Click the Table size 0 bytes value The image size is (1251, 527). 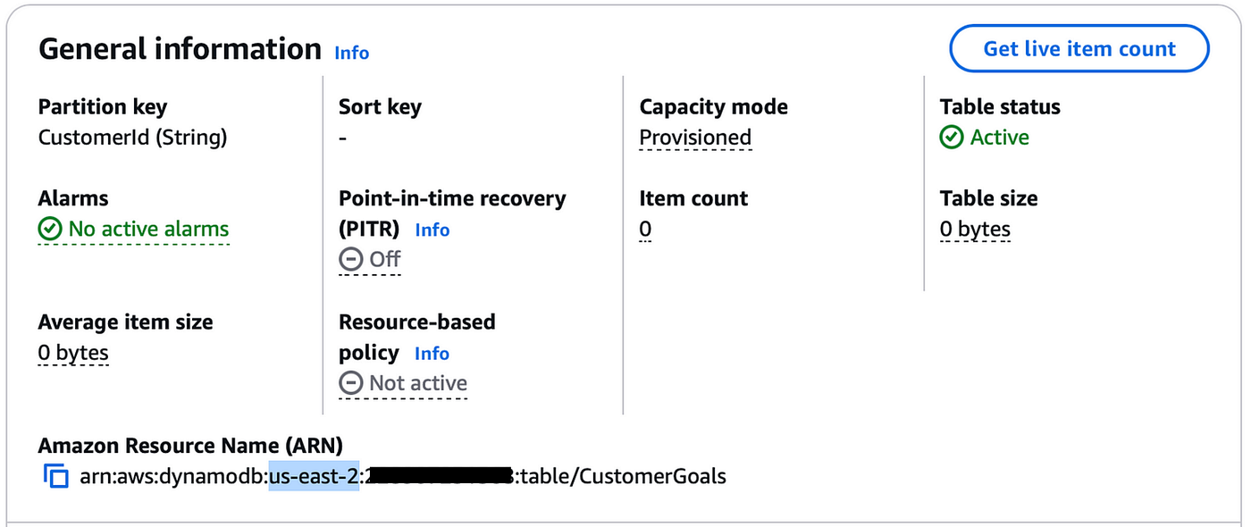(x=975, y=230)
